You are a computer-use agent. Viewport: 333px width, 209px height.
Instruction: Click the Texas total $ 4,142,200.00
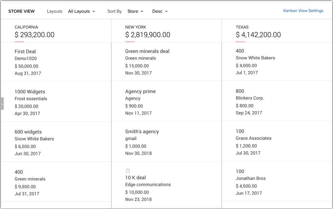pos(258,35)
